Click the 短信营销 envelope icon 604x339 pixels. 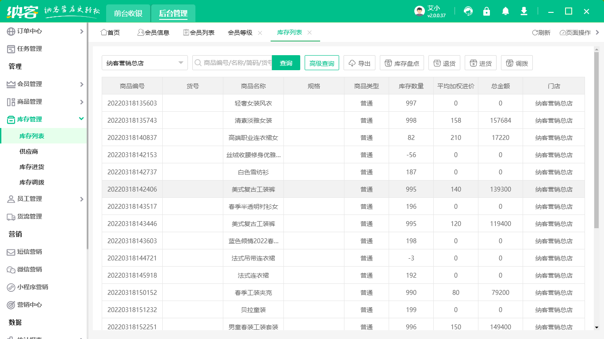coord(11,252)
